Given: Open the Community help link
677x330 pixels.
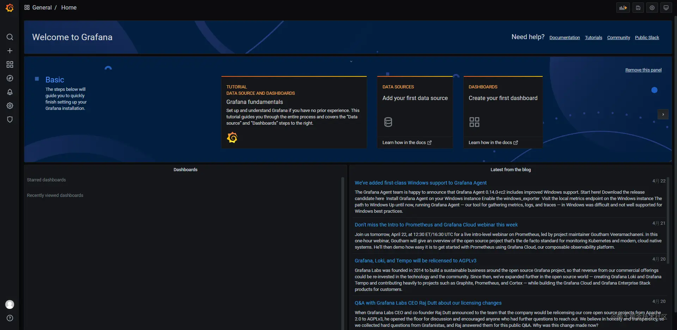Looking at the screenshot, I should 618,37.
